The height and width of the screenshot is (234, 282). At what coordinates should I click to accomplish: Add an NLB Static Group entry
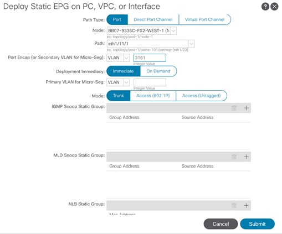(246, 205)
